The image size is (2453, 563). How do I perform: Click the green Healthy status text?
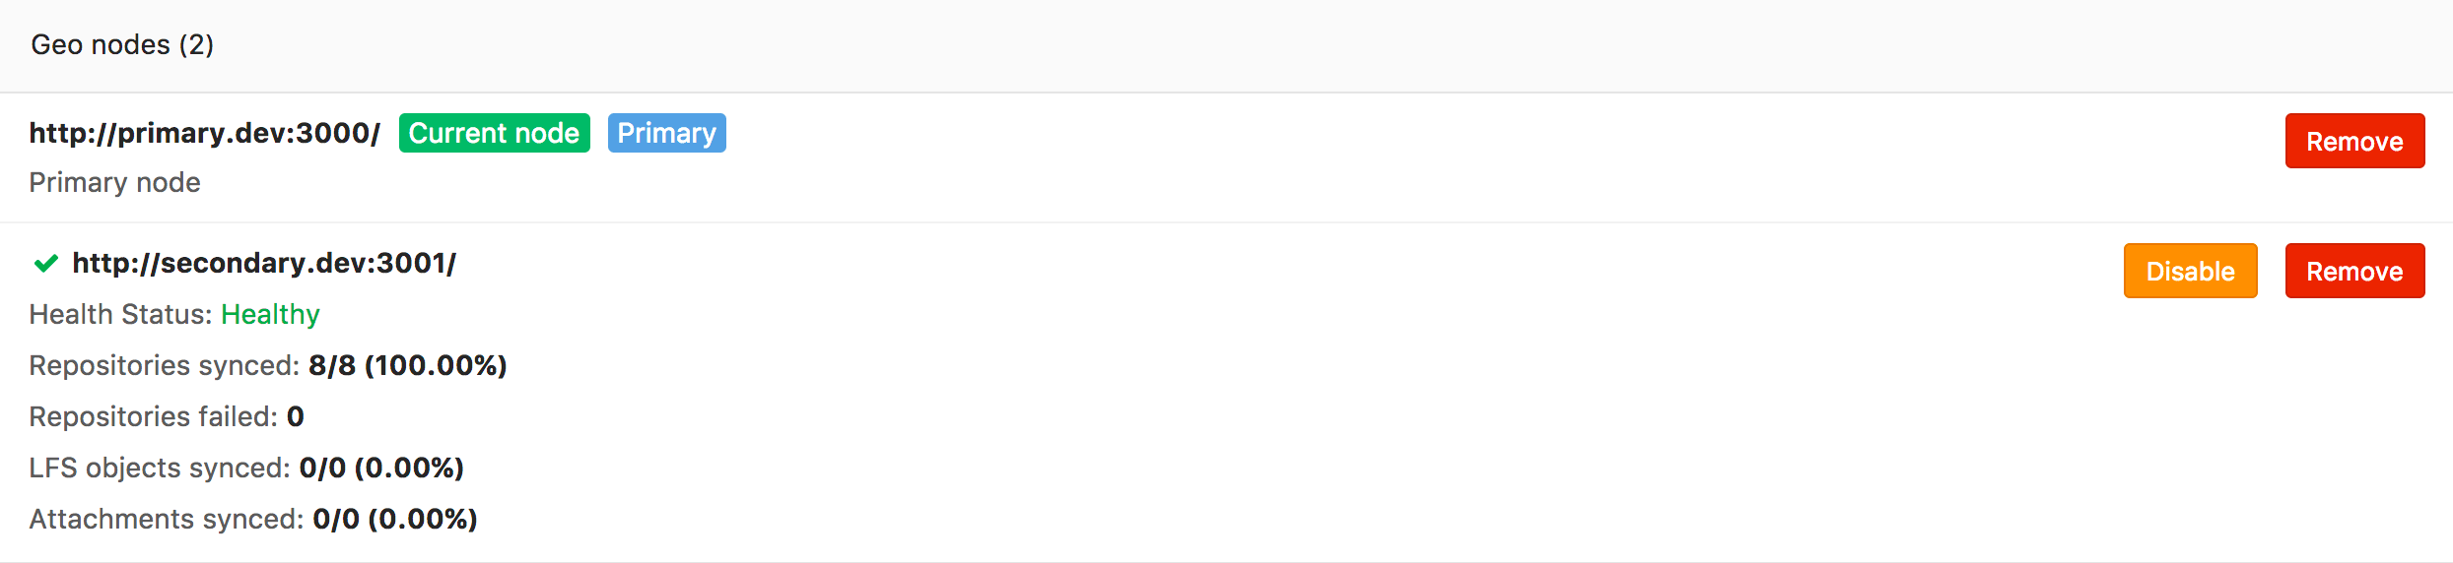tap(270, 315)
